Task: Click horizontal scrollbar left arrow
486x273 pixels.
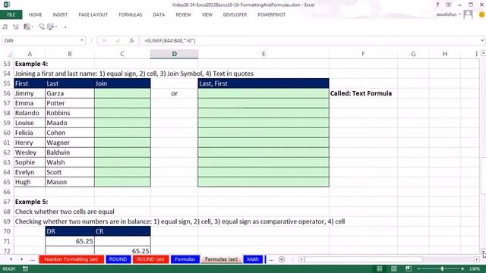Action: pyautogui.click(x=301, y=259)
